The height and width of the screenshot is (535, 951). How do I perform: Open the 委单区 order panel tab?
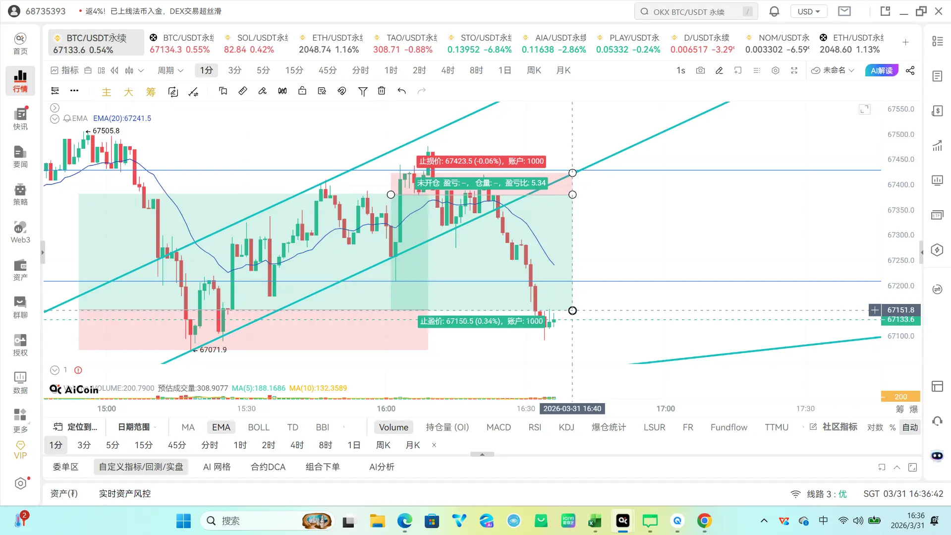(x=66, y=467)
